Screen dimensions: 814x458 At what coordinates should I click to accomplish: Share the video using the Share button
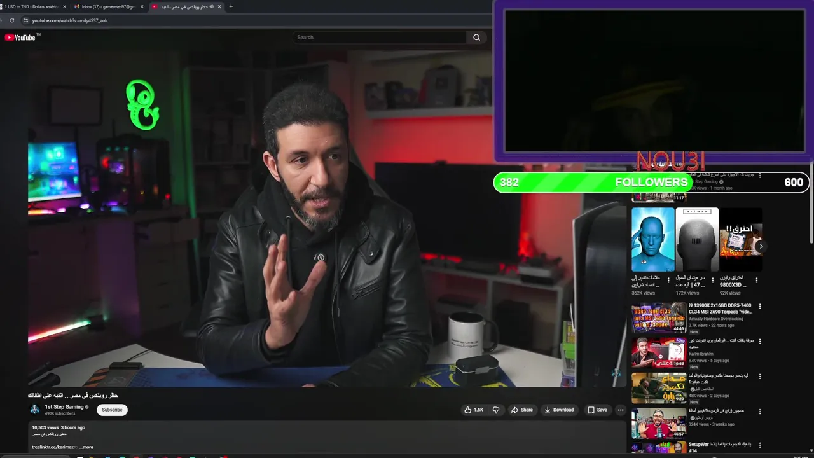(522, 410)
